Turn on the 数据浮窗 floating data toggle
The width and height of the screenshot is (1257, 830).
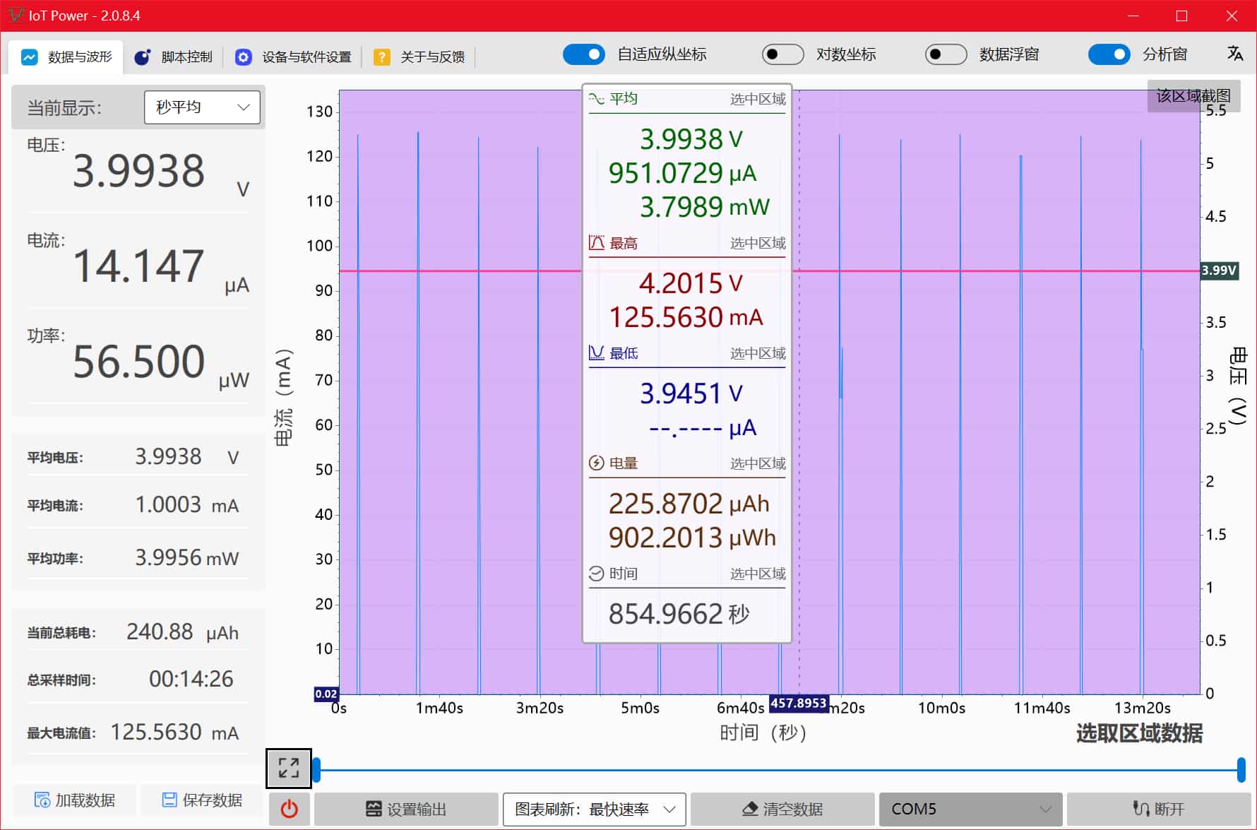946,54
